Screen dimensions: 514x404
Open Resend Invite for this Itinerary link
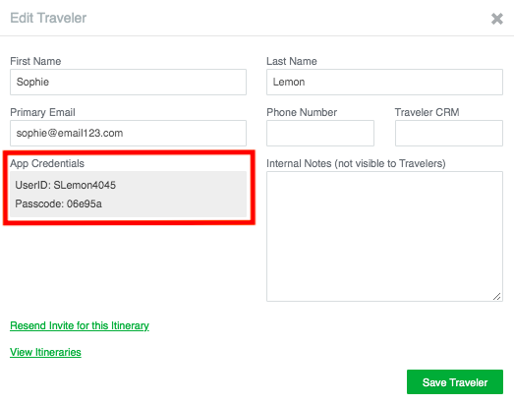pyautogui.click(x=80, y=325)
